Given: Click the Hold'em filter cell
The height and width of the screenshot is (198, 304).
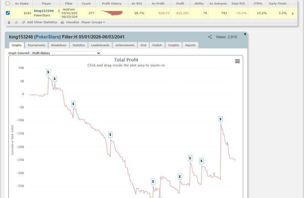Looking at the screenshot, I should (x=69, y=13).
